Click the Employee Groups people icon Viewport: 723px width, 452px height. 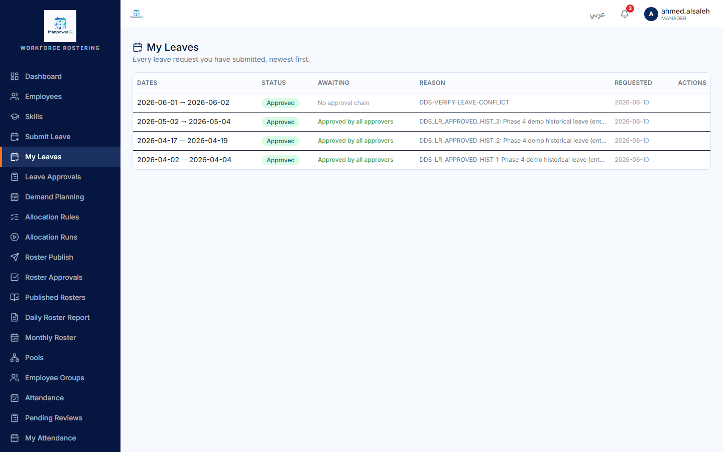[x=15, y=378]
